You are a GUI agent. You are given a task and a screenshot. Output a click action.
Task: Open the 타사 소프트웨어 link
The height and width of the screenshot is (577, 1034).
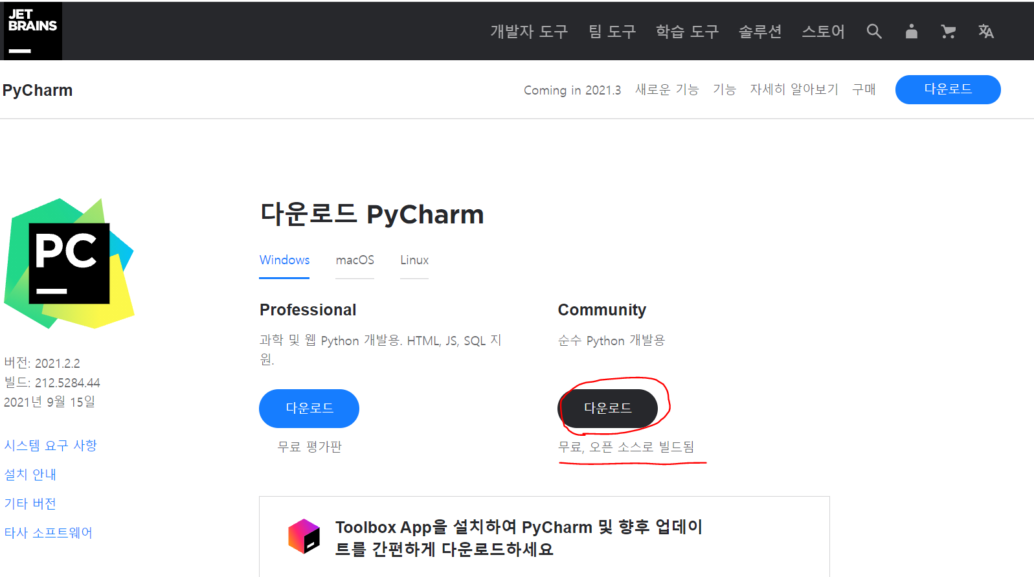tap(48, 533)
